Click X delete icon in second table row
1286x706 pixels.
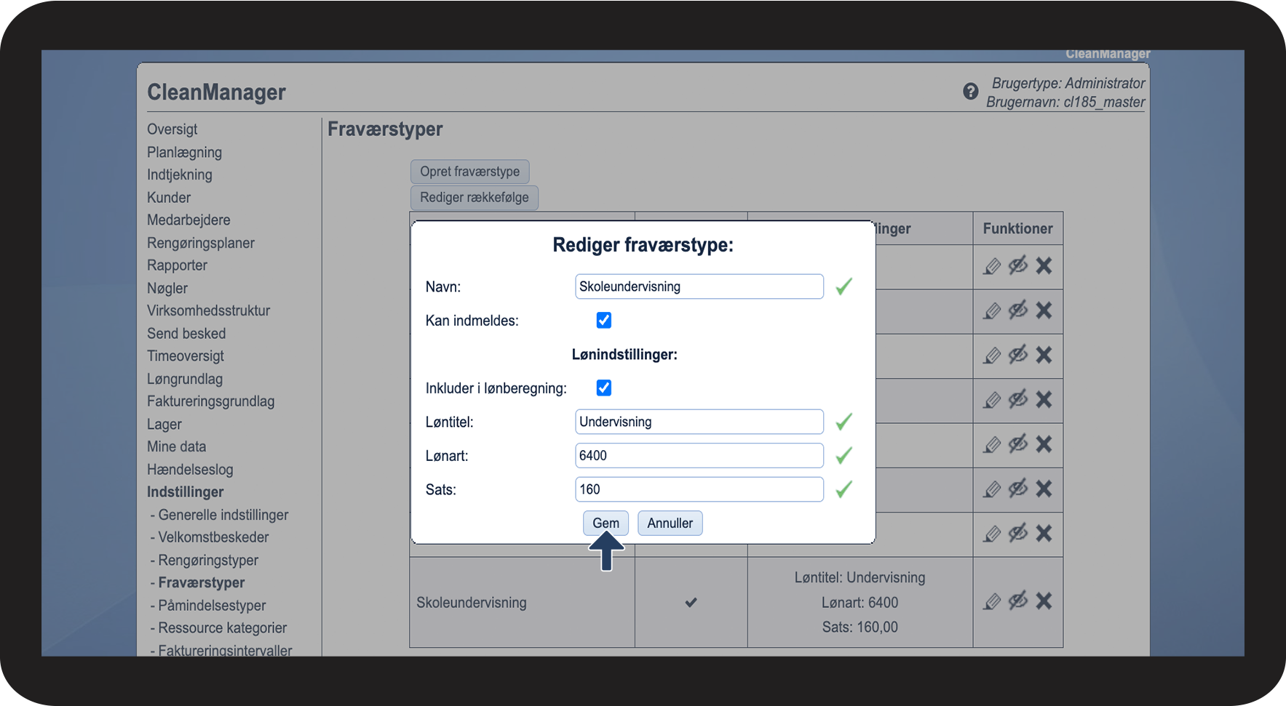pos(1044,310)
